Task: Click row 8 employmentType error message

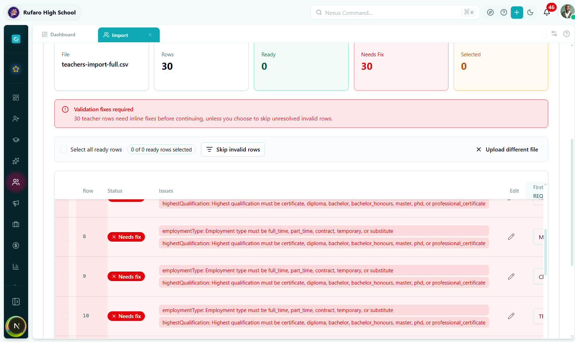Action: click(x=324, y=231)
